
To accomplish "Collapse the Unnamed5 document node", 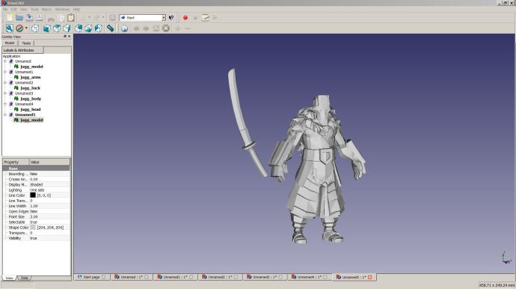I will pos(5,115).
